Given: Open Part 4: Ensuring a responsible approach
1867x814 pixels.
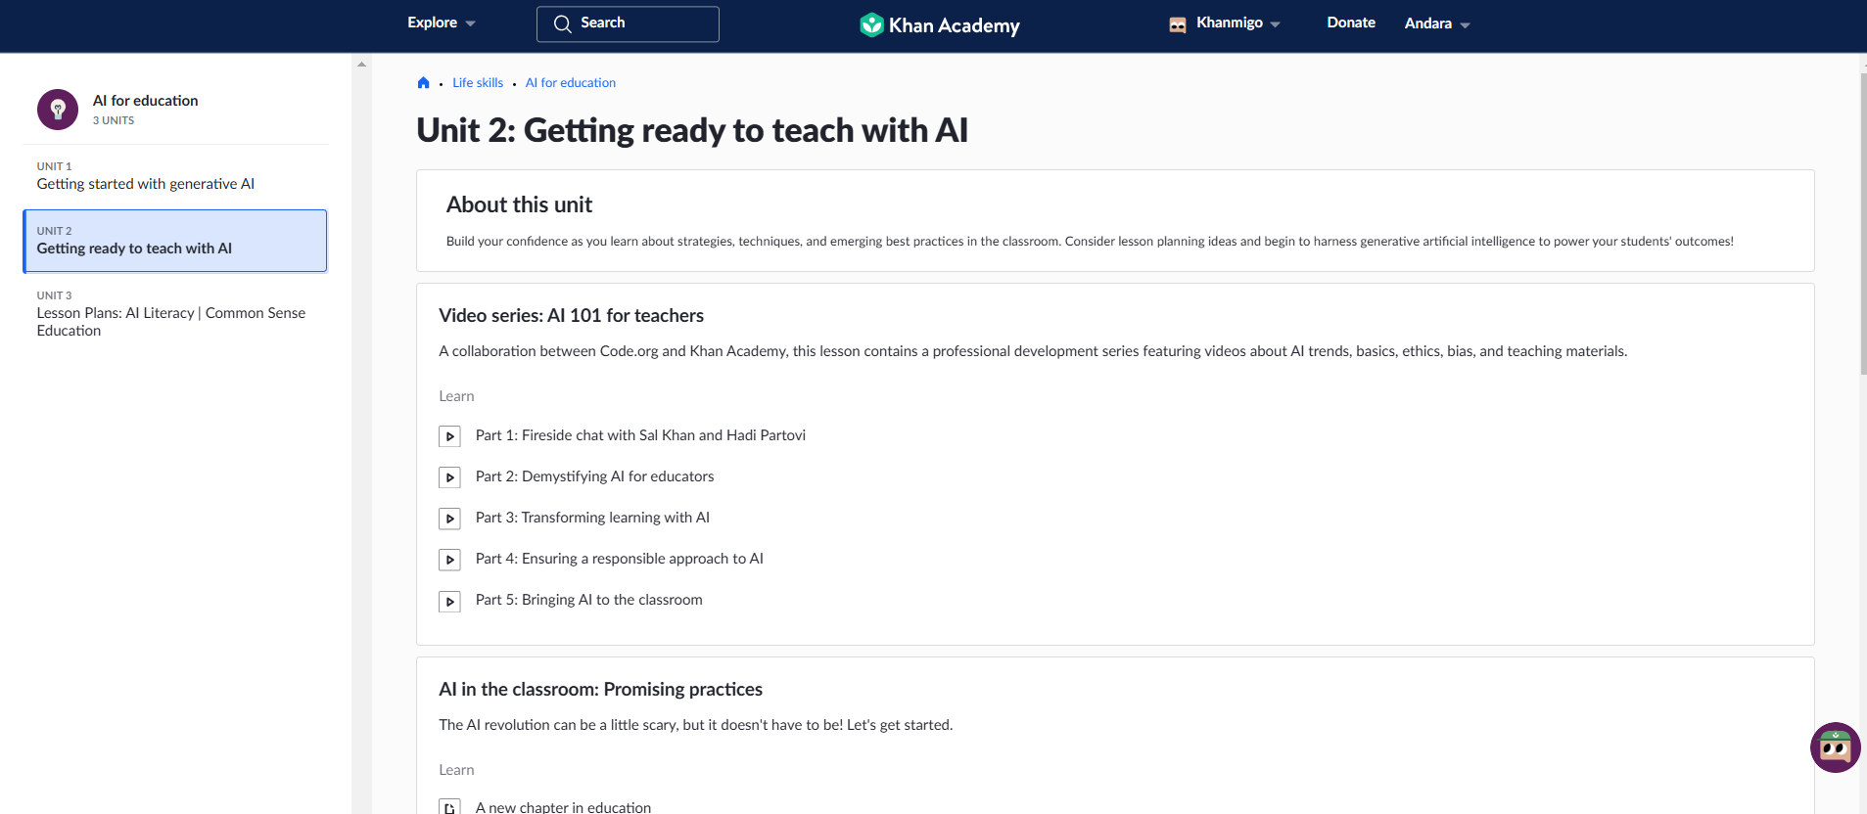Looking at the screenshot, I should [619, 559].
